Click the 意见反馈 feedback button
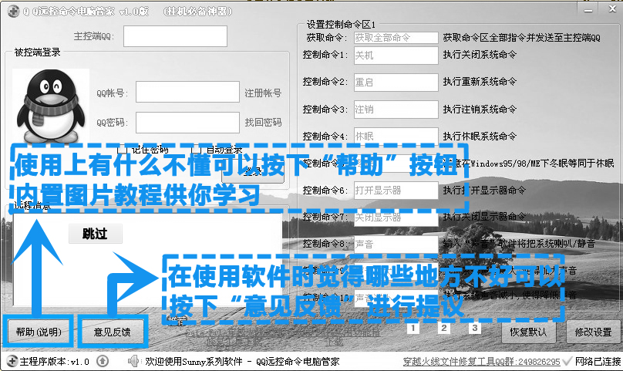Image resolution: width=623 pixels, height=371 pixels. tap(113, 333)
